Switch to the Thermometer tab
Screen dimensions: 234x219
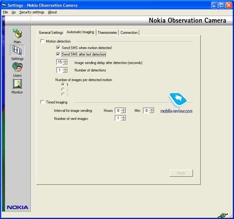pos(107,33)
